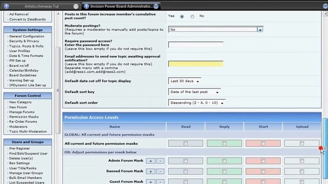
Task: Open Board on/off setting
Action: click(x=19, y=65)
